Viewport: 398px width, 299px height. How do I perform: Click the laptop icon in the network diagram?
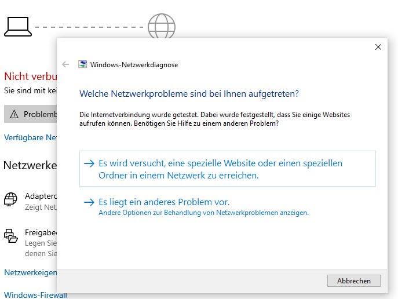pyautogui.click(x=18, y=27)
